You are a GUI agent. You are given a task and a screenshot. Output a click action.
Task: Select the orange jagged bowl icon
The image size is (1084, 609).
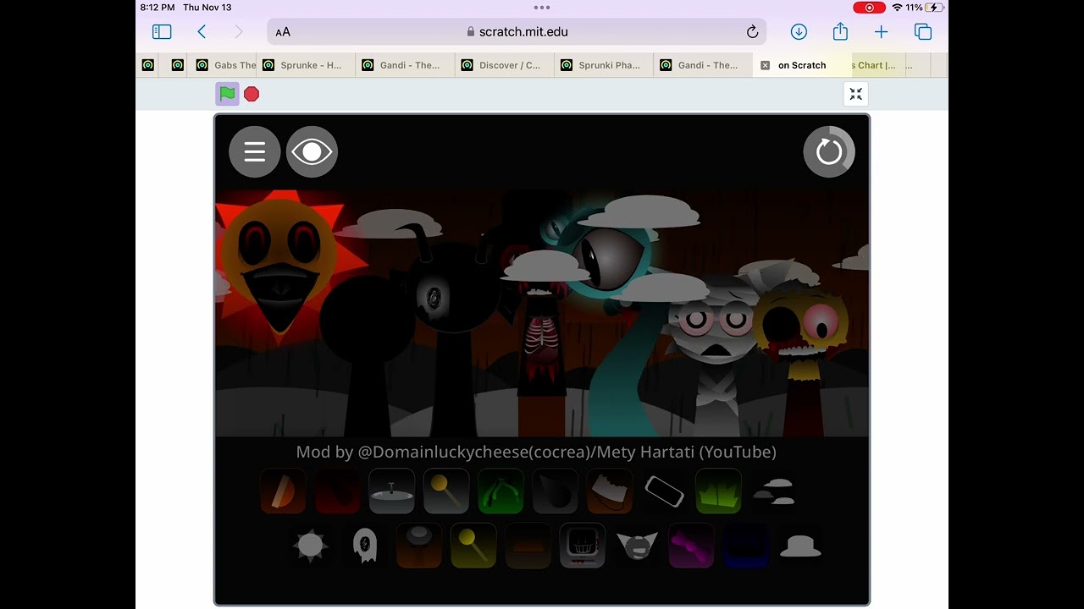click(610, 491)
